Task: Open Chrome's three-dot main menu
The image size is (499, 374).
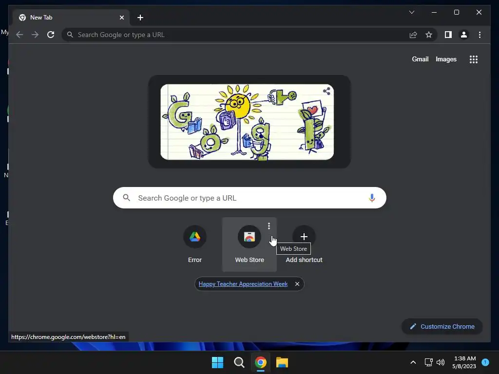Action: tap(480, 35)
